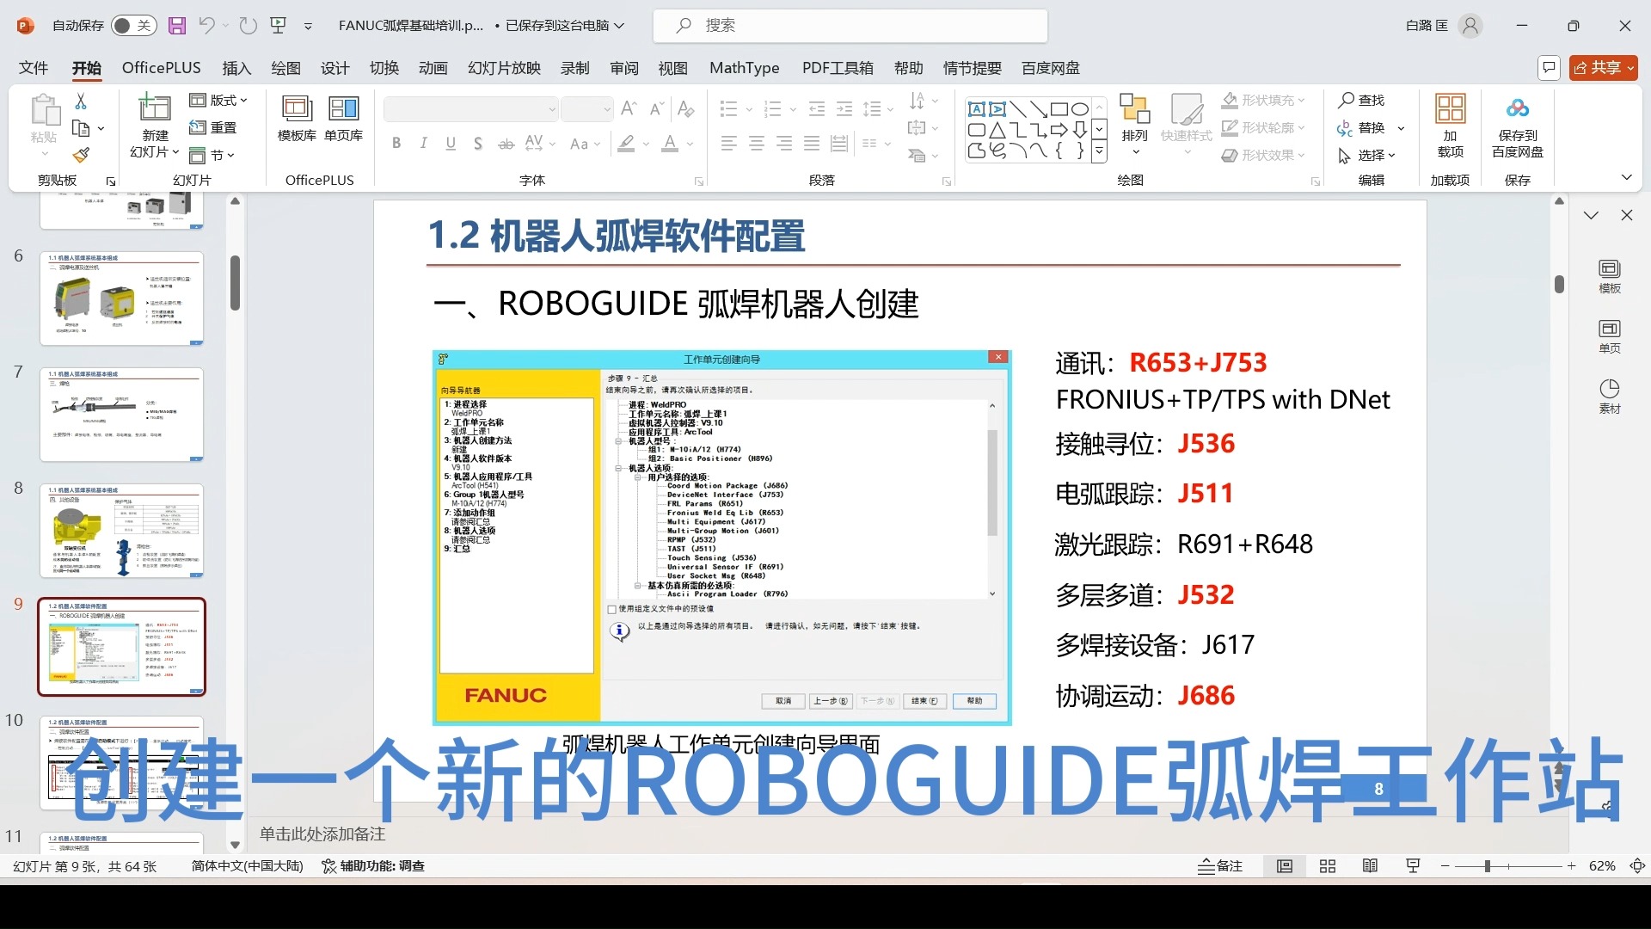Switch to the Insert (插入) tab
The height and width of the screenshot is (929, 1651).
(236, 68)
